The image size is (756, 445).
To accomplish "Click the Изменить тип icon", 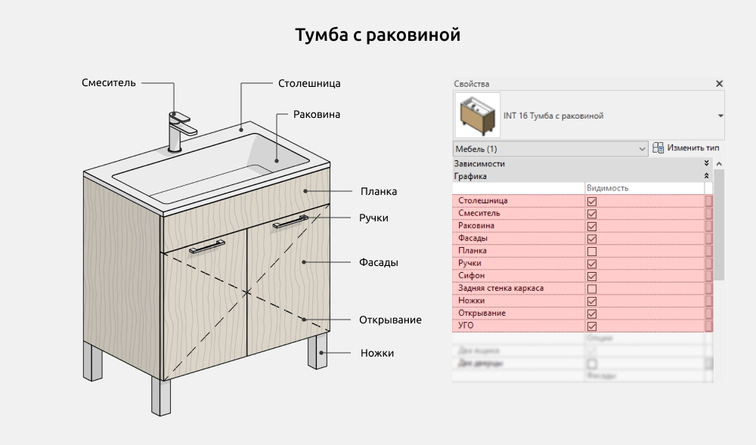I will point(658,148).
